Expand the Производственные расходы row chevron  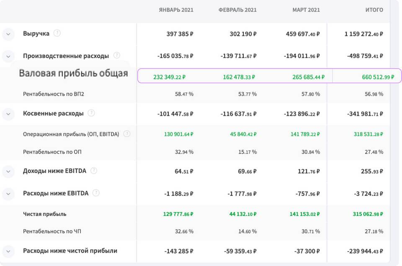[8, 56]
